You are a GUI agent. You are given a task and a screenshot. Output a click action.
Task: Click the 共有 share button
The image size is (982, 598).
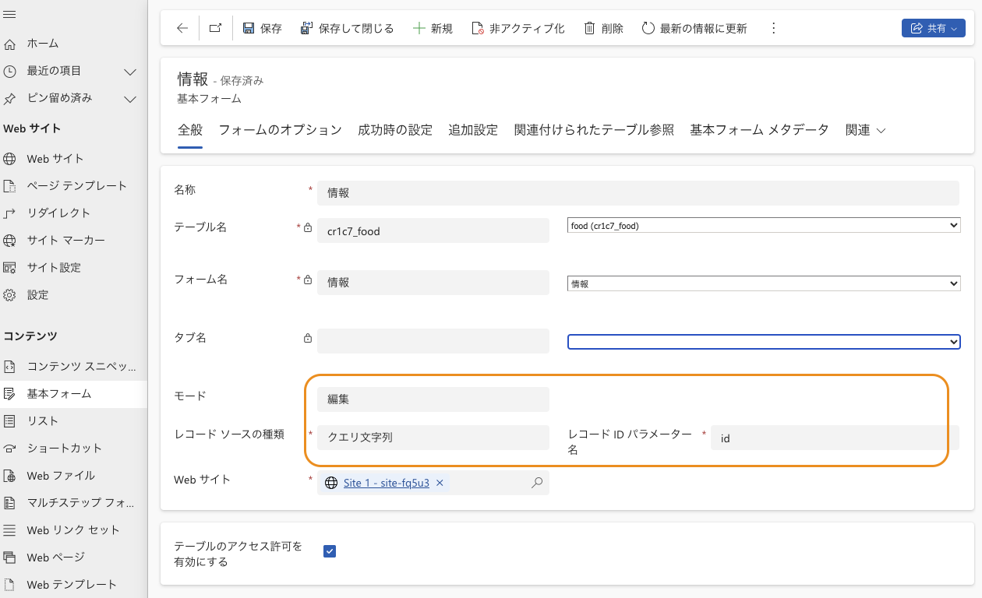[933, 28]
